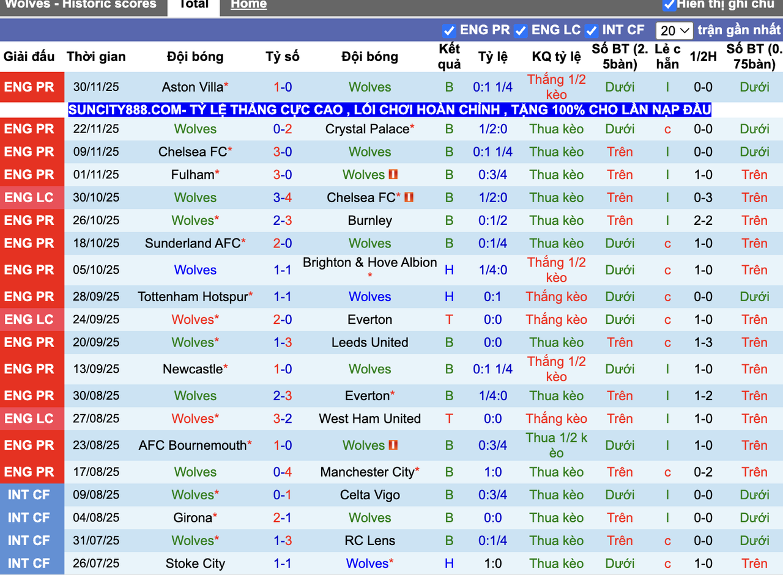Click red card icon beside Wolves vs Fulham
The width and height of the screenshot is (783, 575).
393,174
